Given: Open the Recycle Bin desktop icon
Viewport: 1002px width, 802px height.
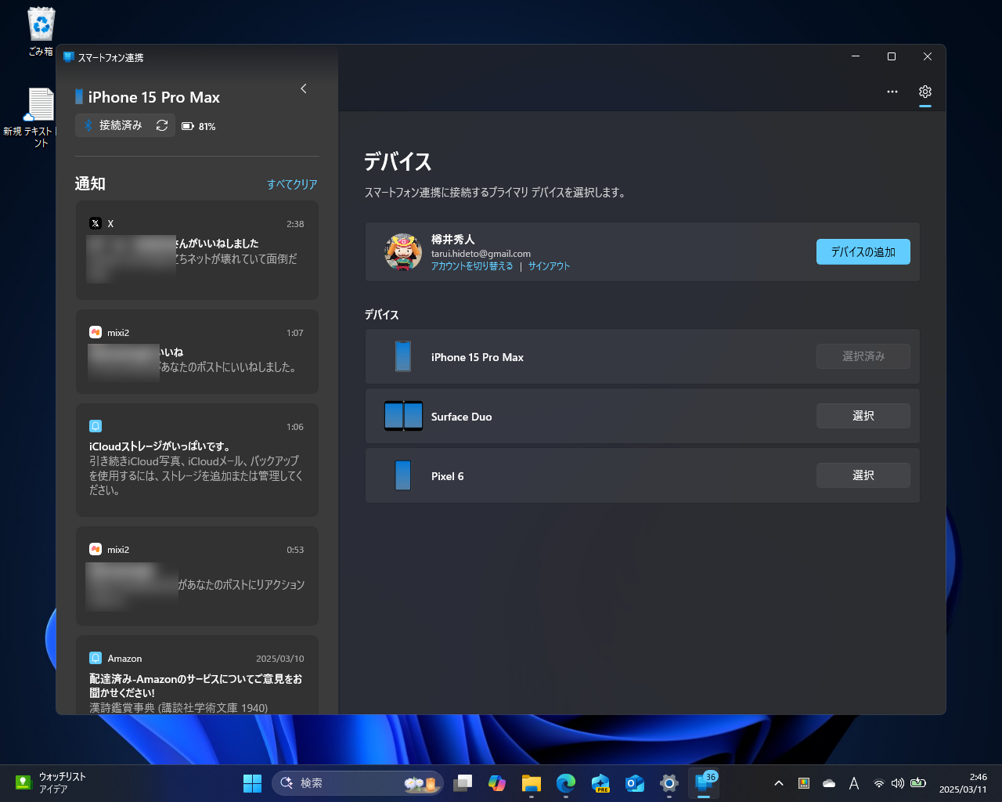Looking at the screenshot, I should tap(41, 31).
